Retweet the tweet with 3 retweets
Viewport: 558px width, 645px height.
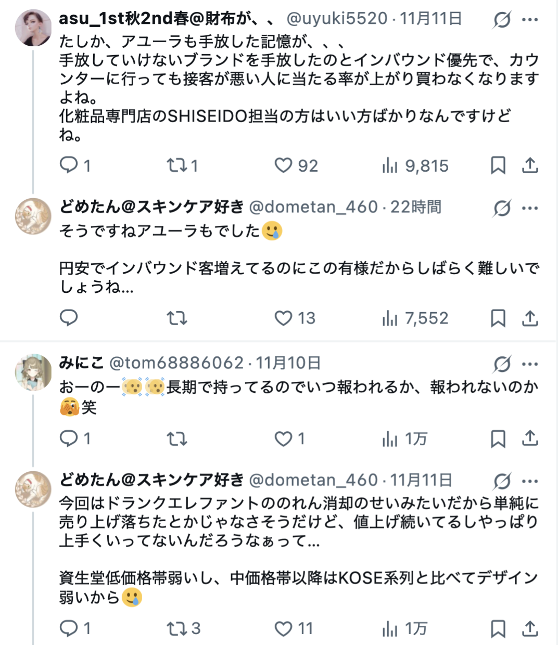[176, 628]
